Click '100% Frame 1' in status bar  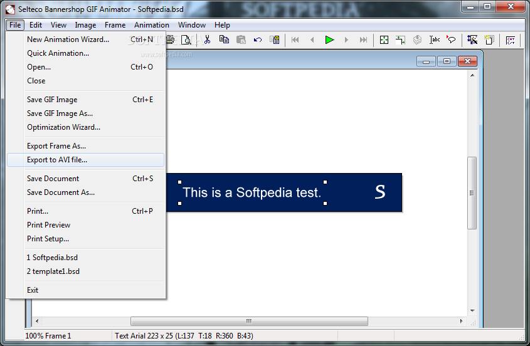[x=48, y=336]
